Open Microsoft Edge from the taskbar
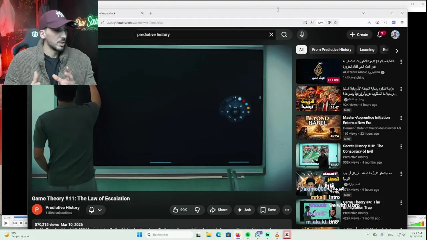 [x=219, y=235]
